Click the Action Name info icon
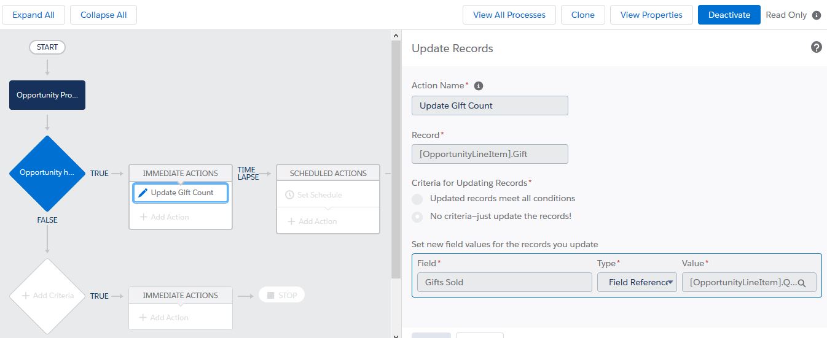 [479, 86]
